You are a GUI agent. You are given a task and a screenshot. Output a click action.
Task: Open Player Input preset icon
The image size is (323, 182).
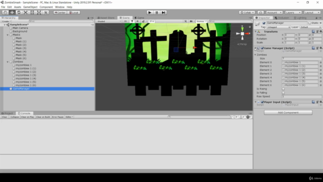point(317,102)
